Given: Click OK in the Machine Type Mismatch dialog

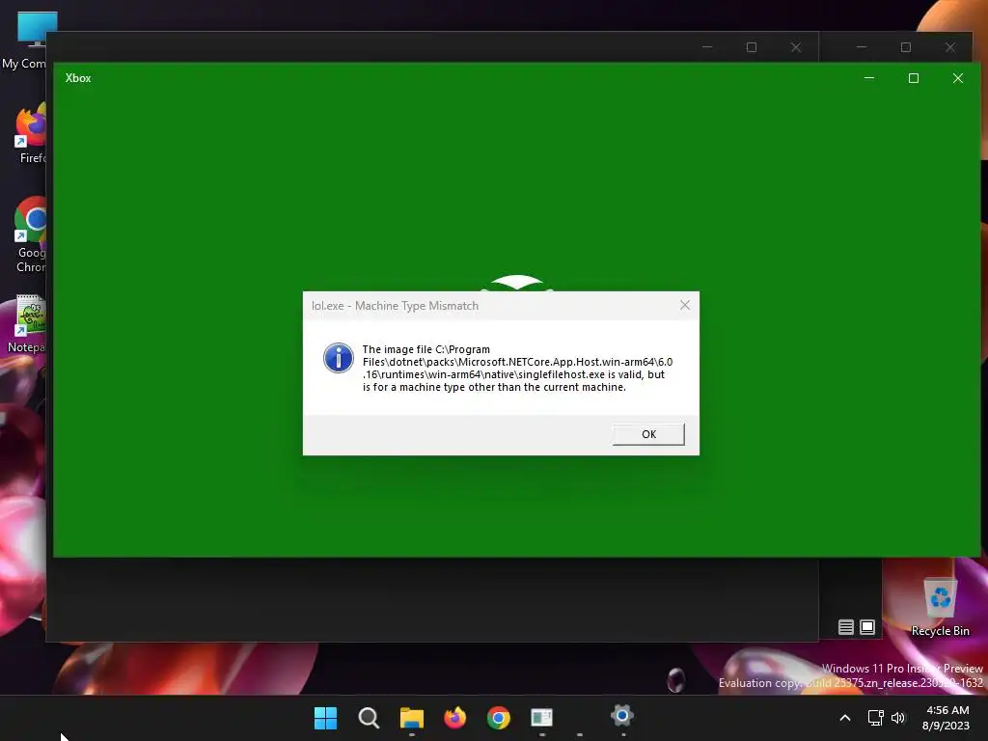Looking at the screenshot, I should (648, 434).
